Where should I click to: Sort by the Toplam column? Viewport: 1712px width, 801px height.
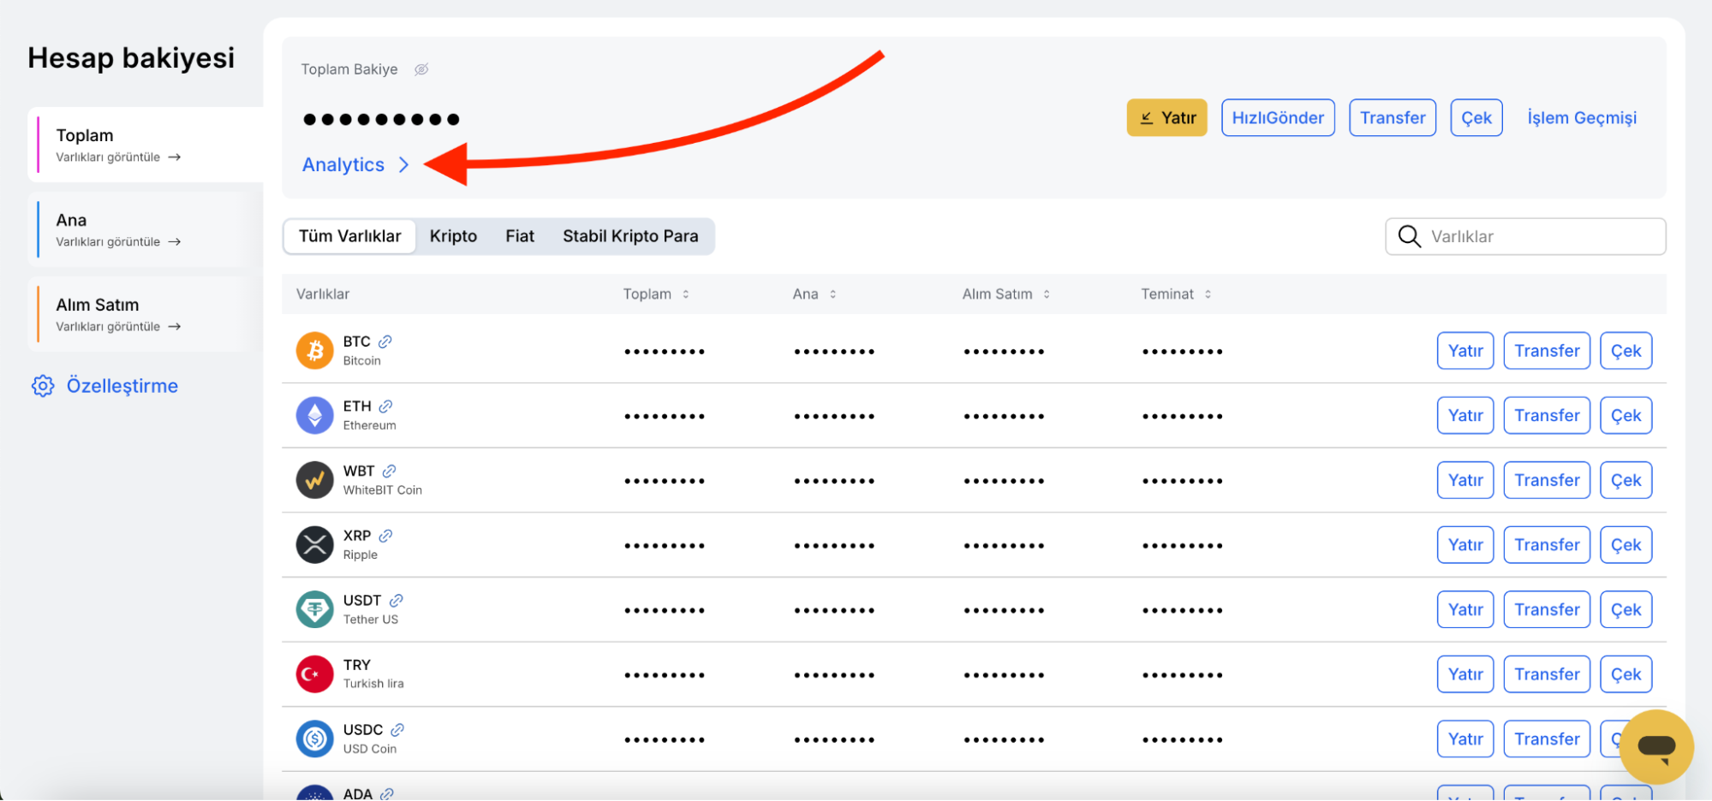click(x=685, y=294)
